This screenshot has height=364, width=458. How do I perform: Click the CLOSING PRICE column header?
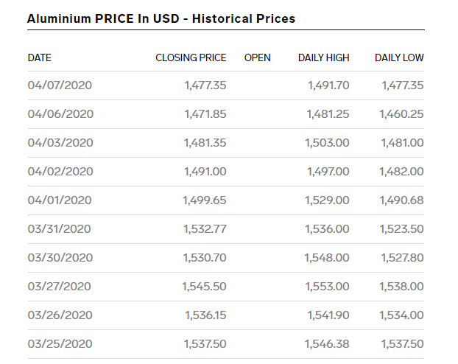[x=191, y=57]
